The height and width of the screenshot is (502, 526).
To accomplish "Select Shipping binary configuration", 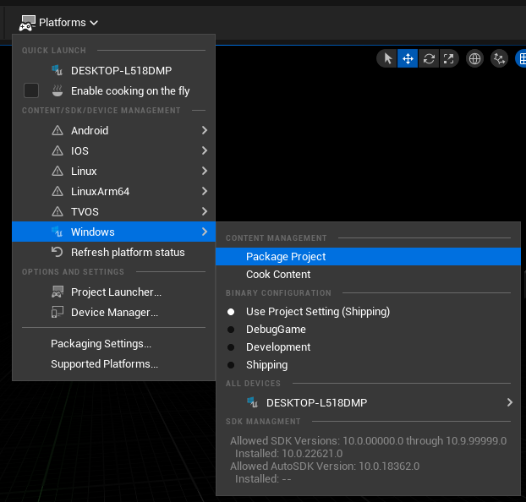I will coord(368,365).
